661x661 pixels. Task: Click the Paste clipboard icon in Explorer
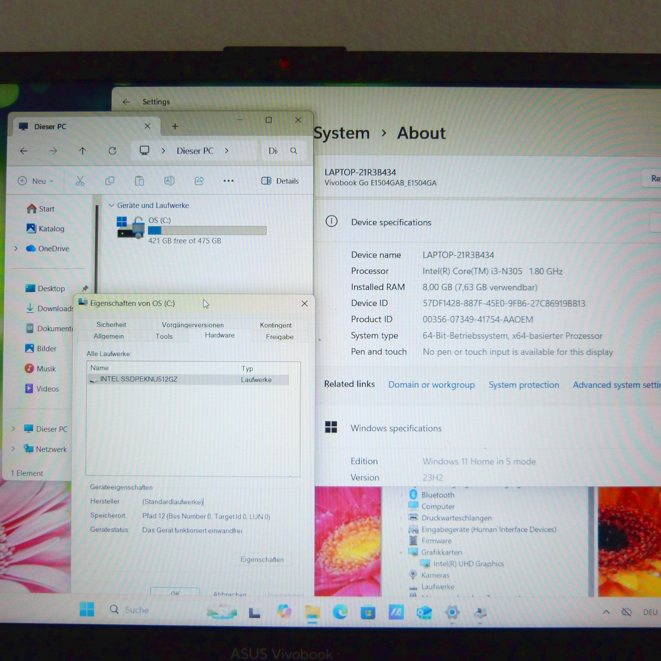pos(139,181)
